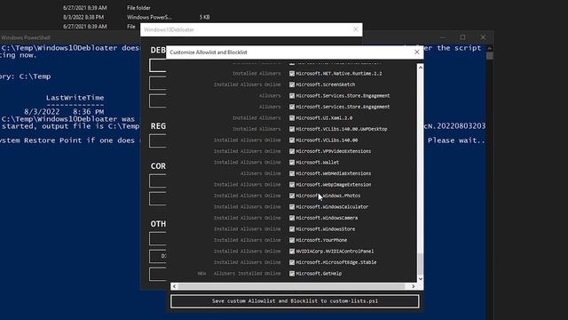The width and height of the screenshot is (568, 320).
Task: Toggle Microsoft.WindowsCamera checkbox
Action: pyautogui.click(x=292, y=218)
